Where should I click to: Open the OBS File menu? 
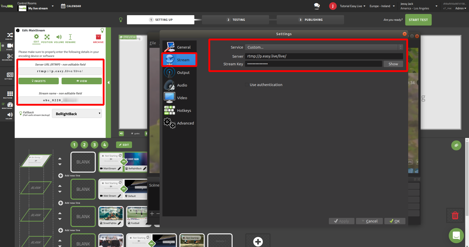point(153,43)
